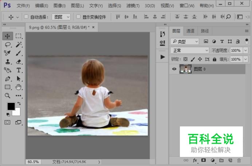Open the 图层 auto-select target dropdown

(61, 17)
